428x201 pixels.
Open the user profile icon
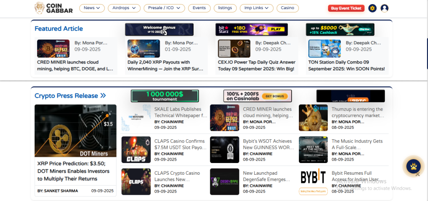385,8
